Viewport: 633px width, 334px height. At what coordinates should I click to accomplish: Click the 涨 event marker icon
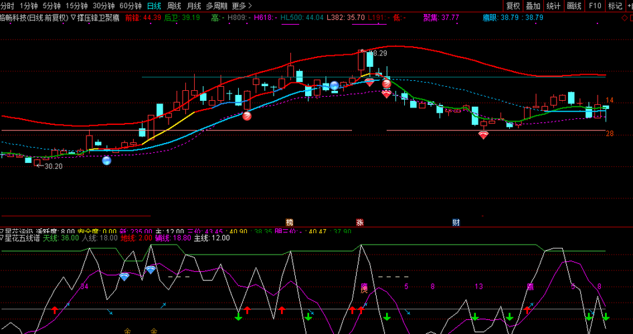360,222
